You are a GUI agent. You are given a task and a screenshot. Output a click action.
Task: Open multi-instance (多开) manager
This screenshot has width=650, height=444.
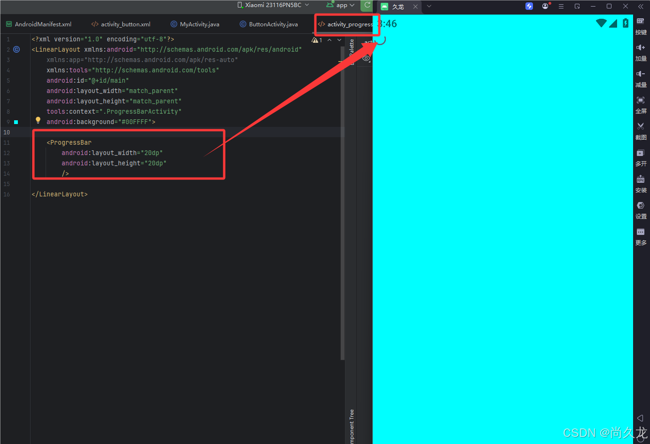point(641,157)
